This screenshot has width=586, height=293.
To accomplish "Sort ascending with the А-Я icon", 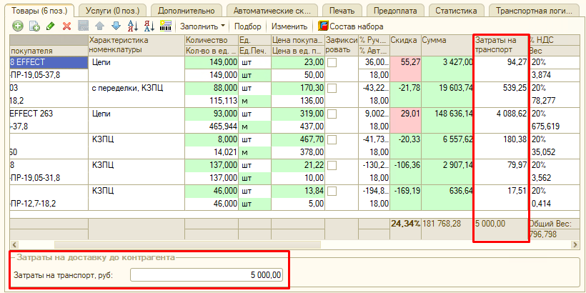I will [133, 26].
